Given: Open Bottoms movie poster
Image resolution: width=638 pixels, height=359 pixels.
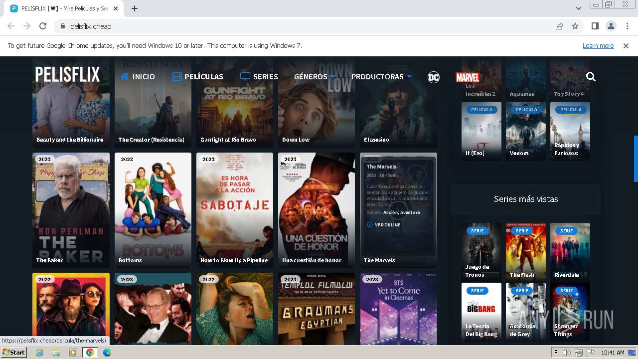Looking at the screenshot, I should [153, 210].
